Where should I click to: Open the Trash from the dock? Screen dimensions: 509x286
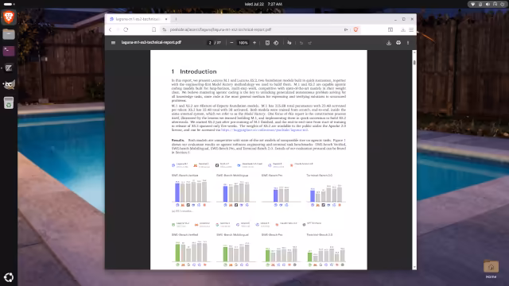pyautogui.click(x=9, y=102)
